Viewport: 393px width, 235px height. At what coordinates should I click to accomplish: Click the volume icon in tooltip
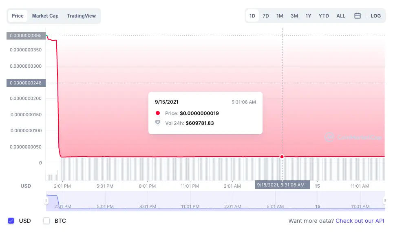coord(158,123)
